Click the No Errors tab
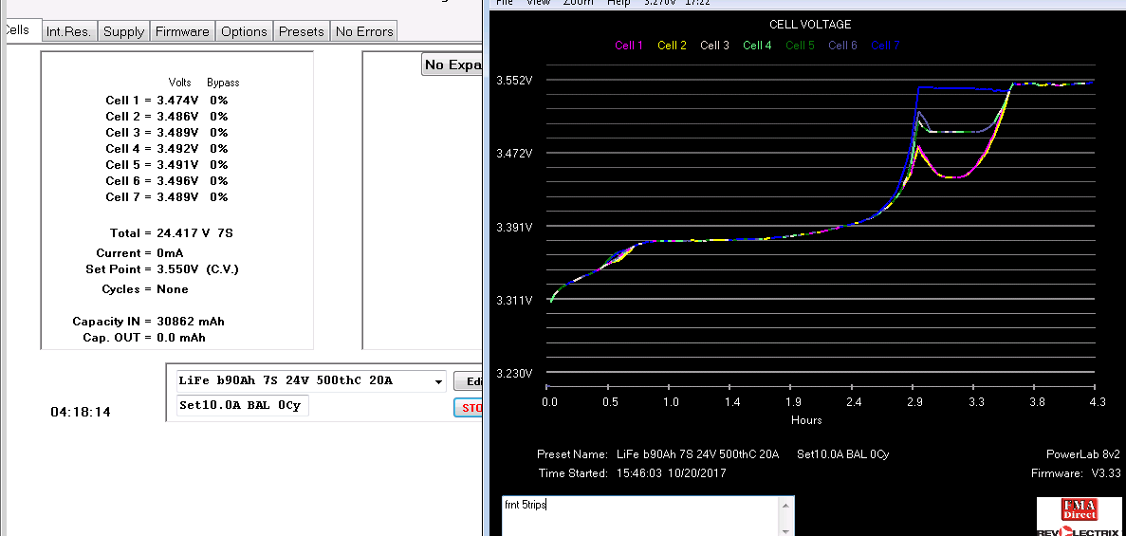This screenshot has height=536, width=1126. [x=363, y=31]
